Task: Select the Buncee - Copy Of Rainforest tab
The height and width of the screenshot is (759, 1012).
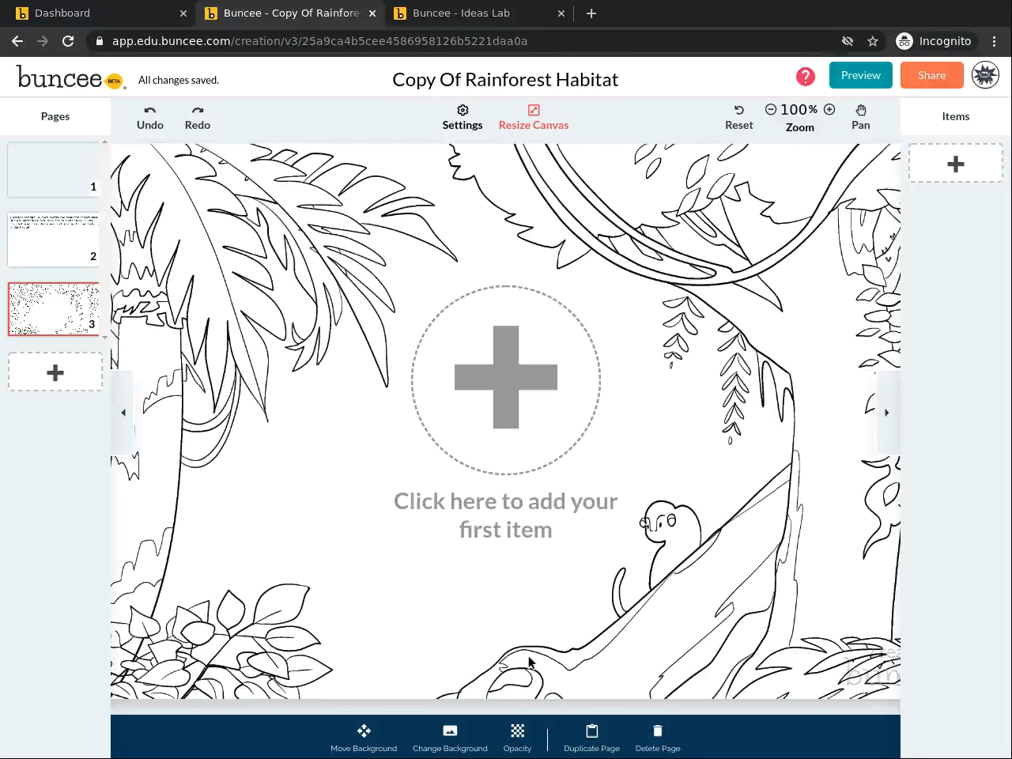Action: pyautogui.click(x=291, y=13)
